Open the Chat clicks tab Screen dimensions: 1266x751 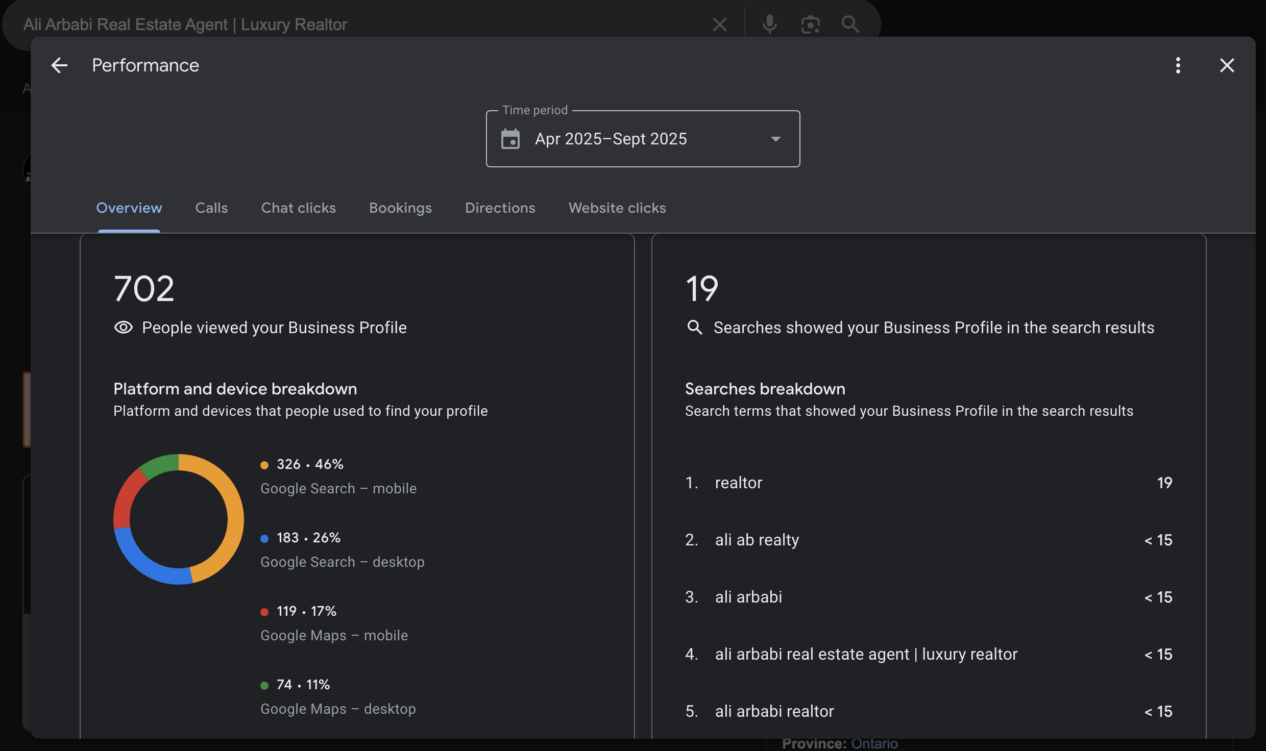point(298,208)
